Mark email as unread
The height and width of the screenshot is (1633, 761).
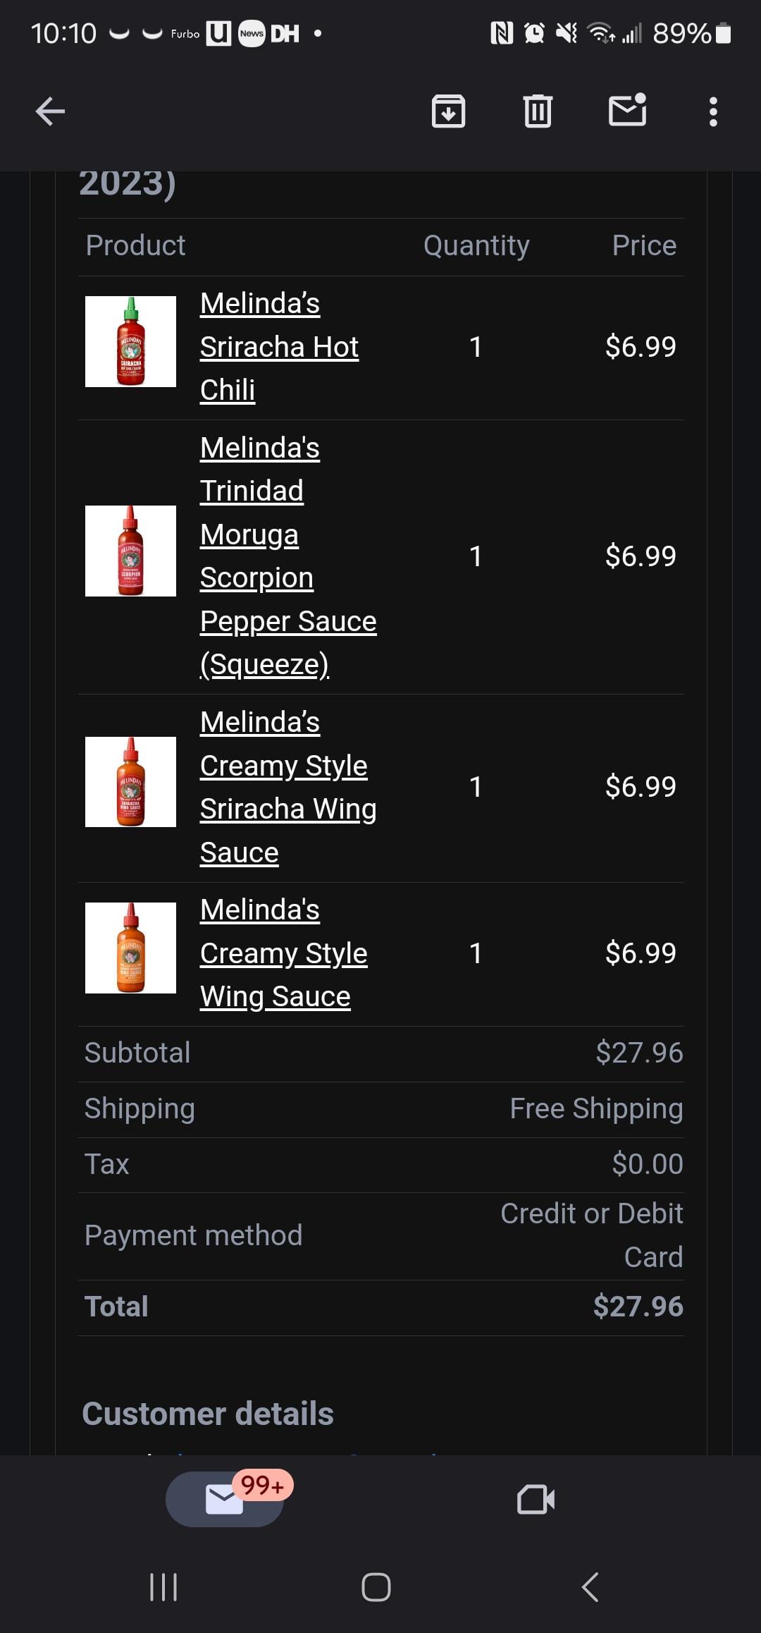[627, 111]
